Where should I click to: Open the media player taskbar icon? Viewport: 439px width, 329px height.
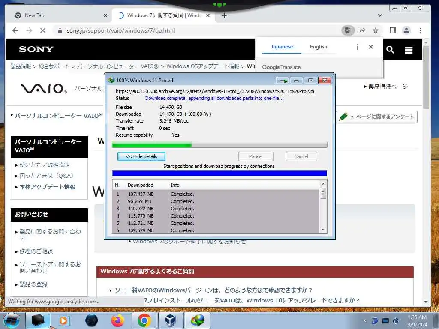click(x=64, y=320)
